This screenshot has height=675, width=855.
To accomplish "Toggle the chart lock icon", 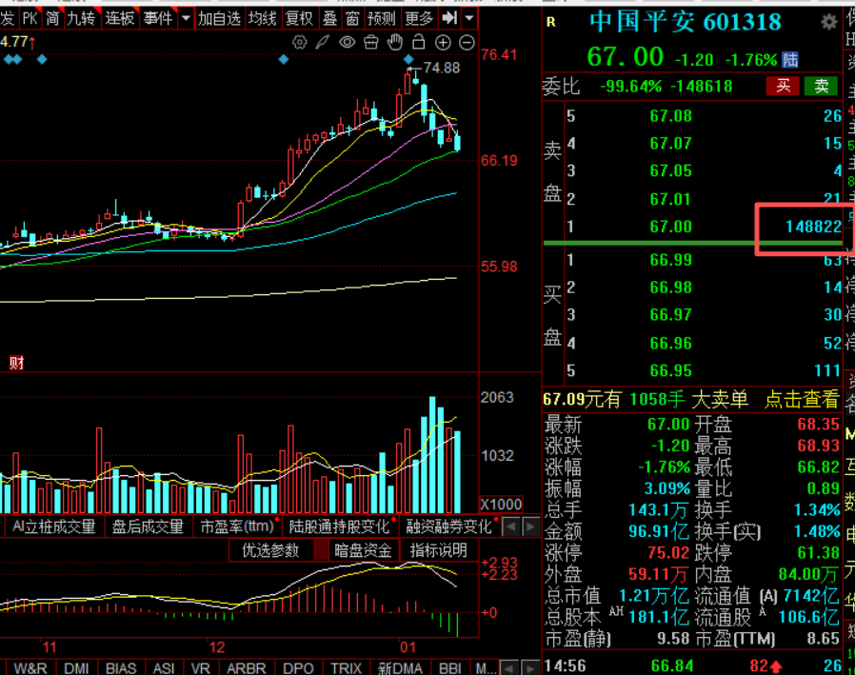I will click(419, 42).
